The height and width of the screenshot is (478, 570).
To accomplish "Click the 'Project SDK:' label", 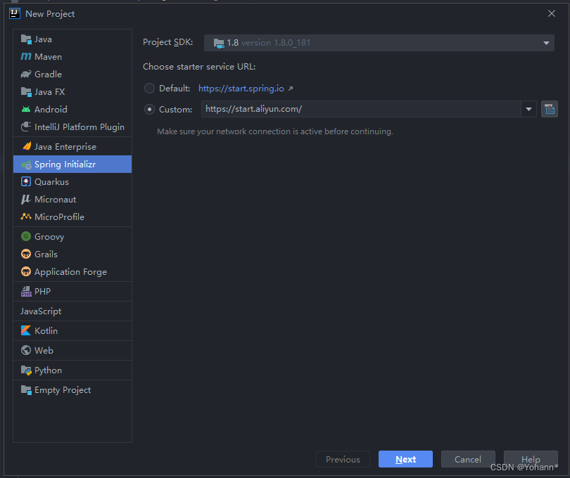I will (x=168, y=42).
